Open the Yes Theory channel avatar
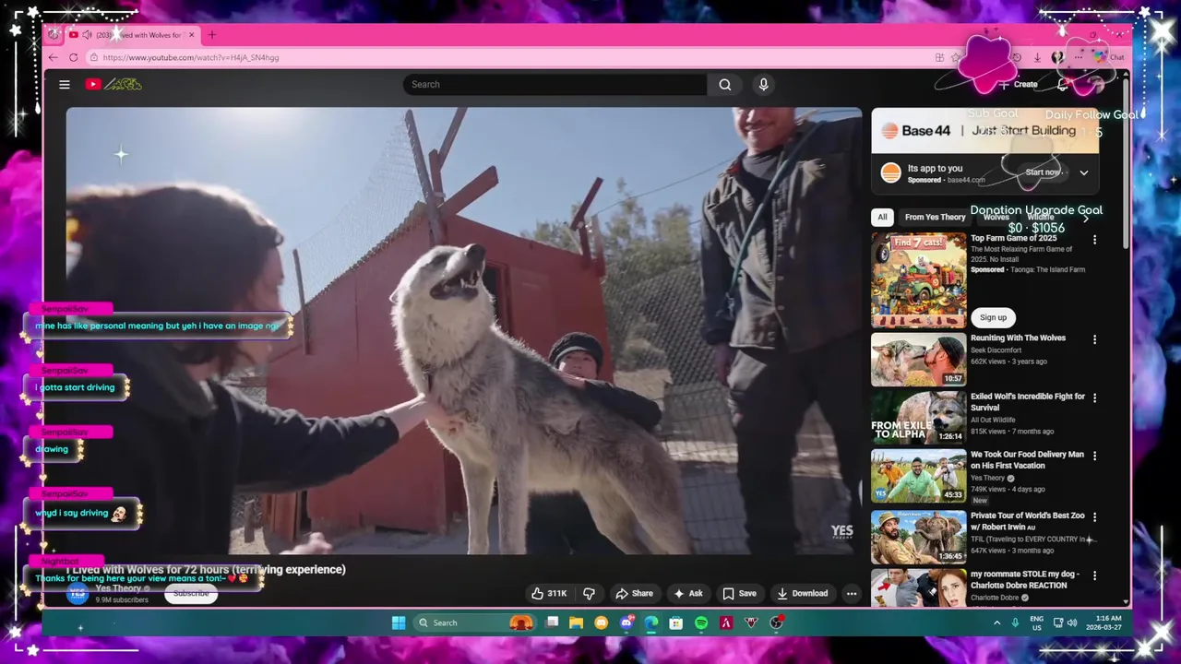 click(78, 593)
